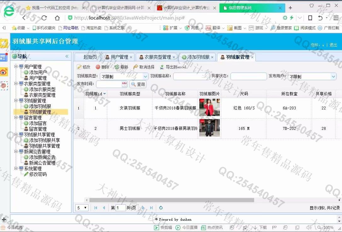Go to next page in pager

point(143,208)
